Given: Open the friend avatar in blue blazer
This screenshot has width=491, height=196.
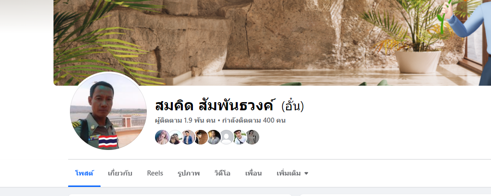Looking at the screenshot, I should (x=188, y=137).
